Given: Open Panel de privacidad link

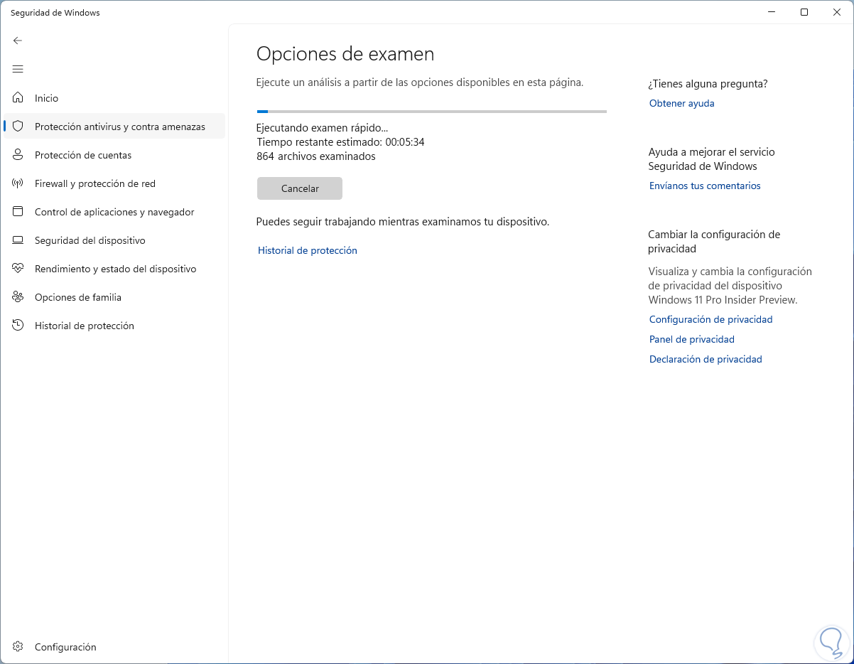Looking at the screenshot, I should (692, 339).
